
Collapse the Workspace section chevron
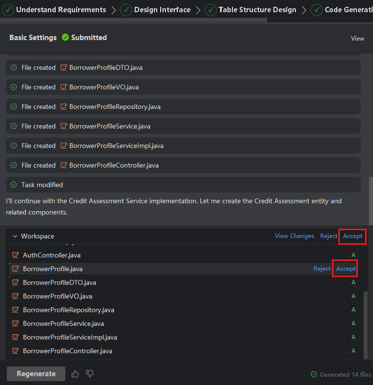coord(15,236)
